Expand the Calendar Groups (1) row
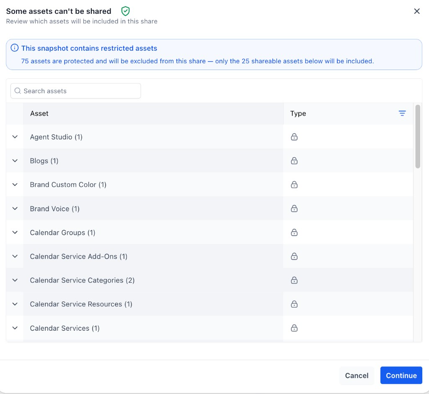 (15, 233)
